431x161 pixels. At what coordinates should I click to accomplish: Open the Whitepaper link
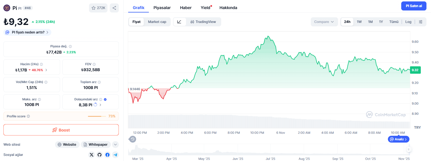click(x=96, y=145)
